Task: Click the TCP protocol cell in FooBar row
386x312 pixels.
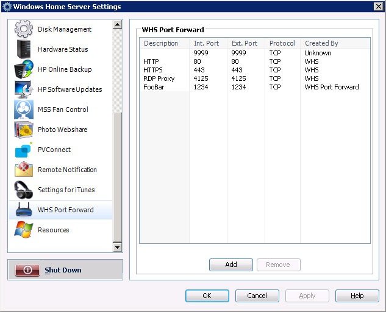Action: [275, 87]
